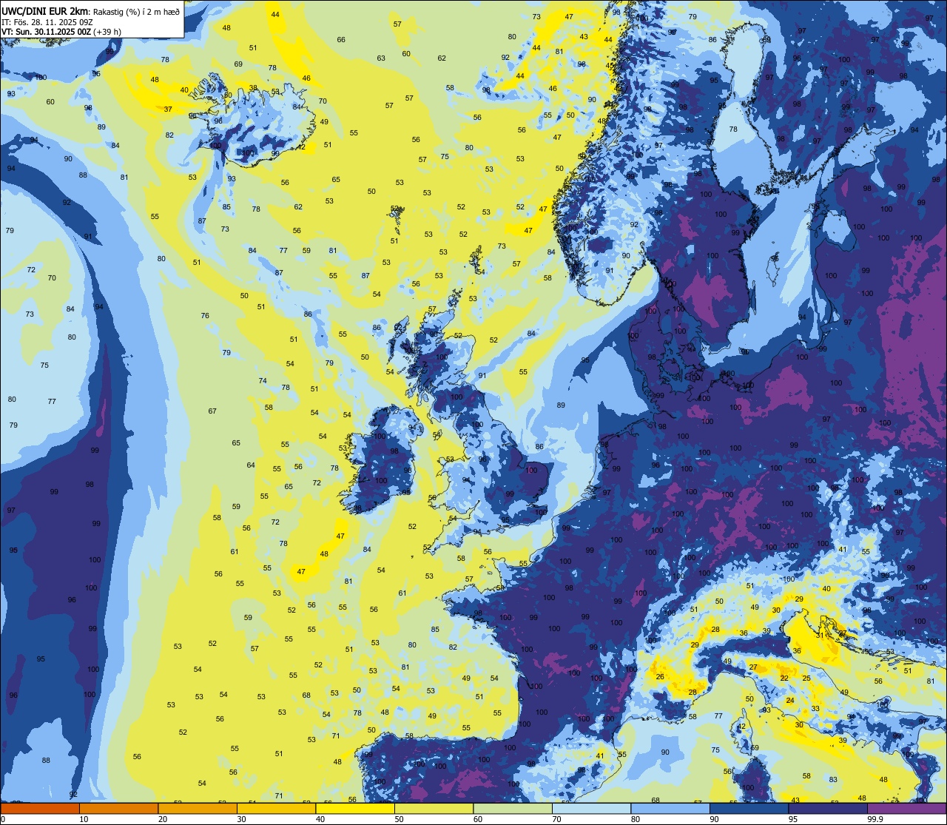947x825 pixels.
Task: Click the 80–90 light blue legend swatch
Action: coord(670,808)
